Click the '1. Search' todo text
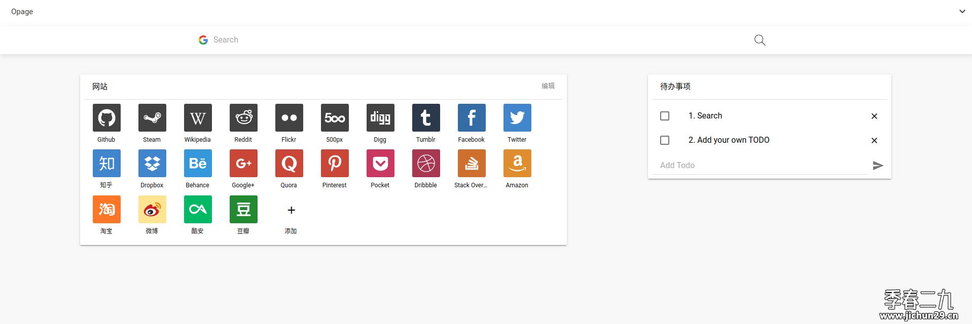The height and width of the screenshot is (324, 972). (705, 116)
